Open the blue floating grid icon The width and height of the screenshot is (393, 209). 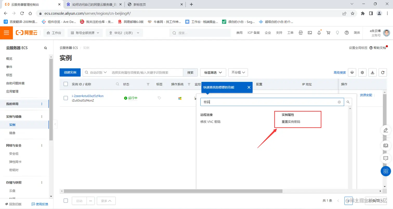click(x=386, y=171)
